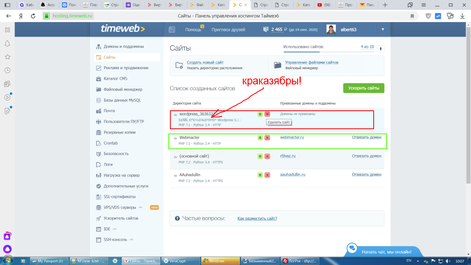Open Пригласи друзей in top bar
471x265 pixels.
click(x=228, y=29)
